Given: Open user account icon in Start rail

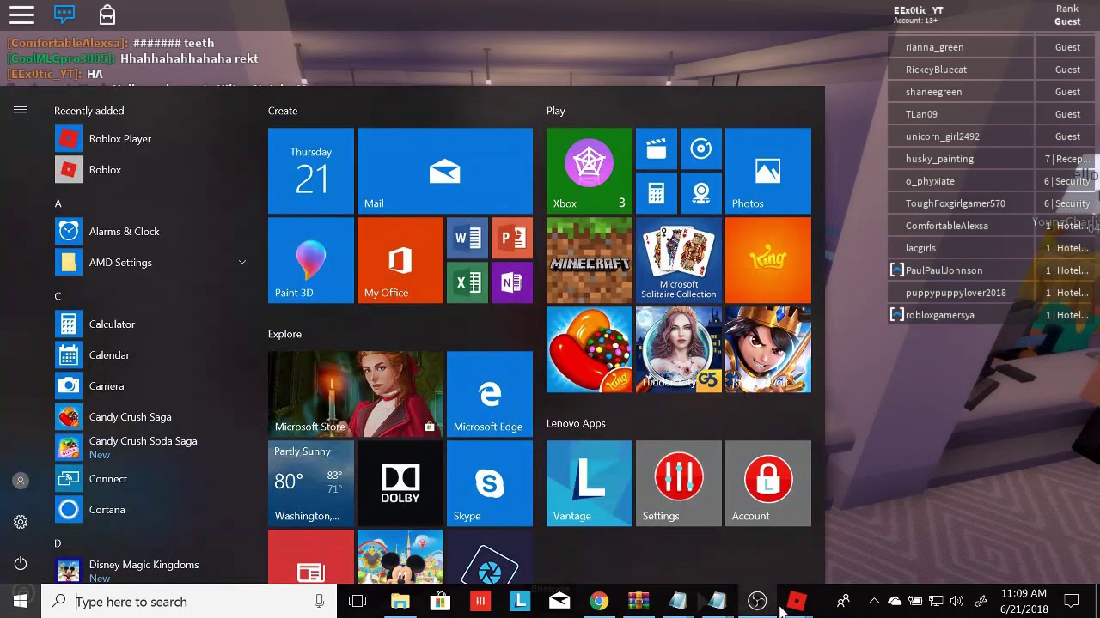Looking at the screenshot, I should tap(21, 481).
